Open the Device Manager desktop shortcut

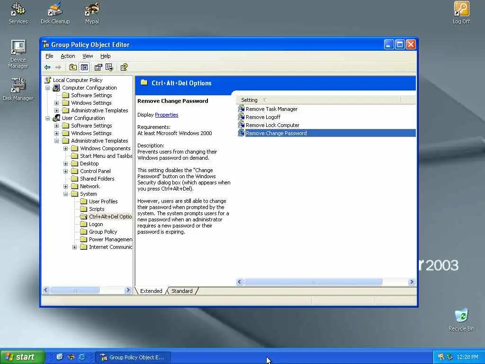(18, 54)
